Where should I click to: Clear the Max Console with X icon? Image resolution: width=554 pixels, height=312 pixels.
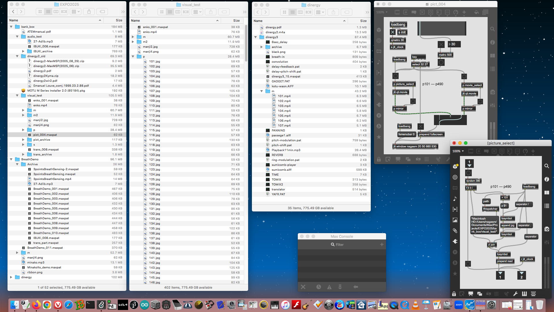(x=303, y=287)
